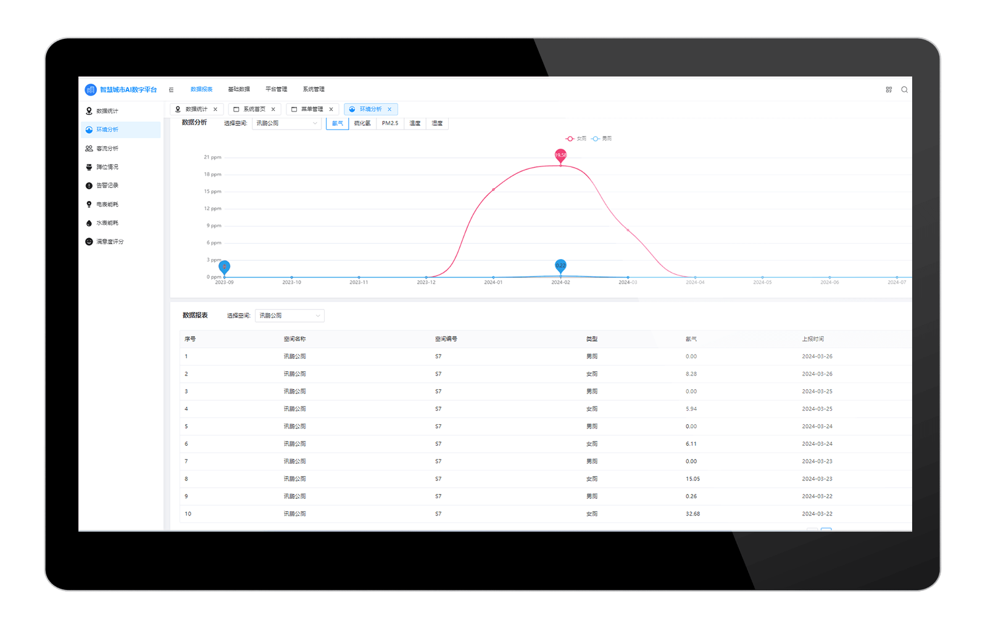Open 客流分析 from the sidebar

coord(107,149)
